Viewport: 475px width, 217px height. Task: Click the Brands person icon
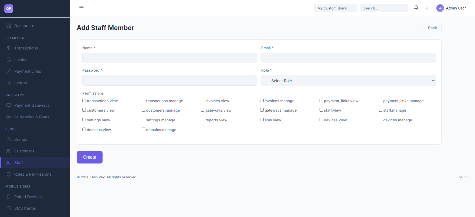[x=9, y=139]
